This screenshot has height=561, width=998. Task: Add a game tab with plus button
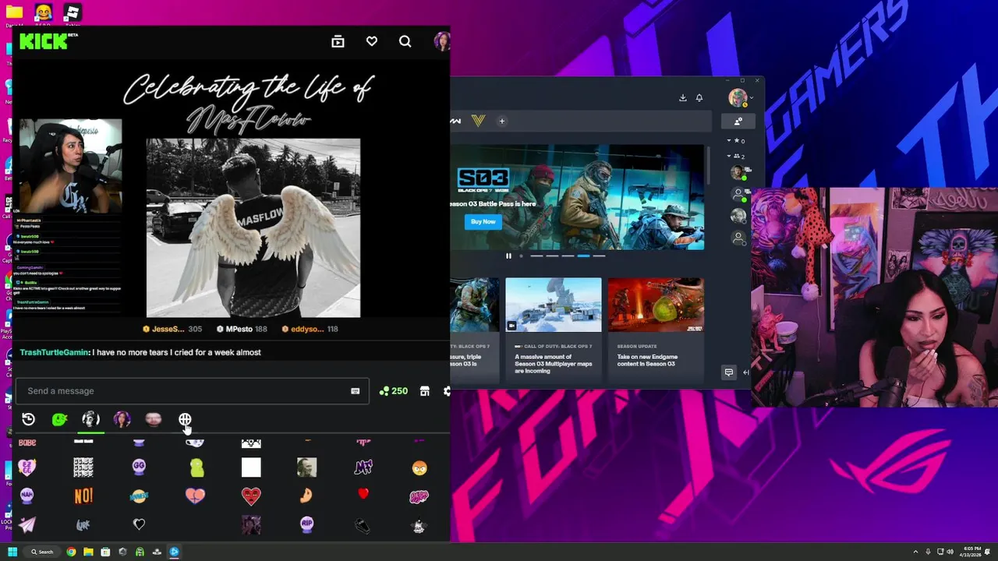click(x=502, y=121)
